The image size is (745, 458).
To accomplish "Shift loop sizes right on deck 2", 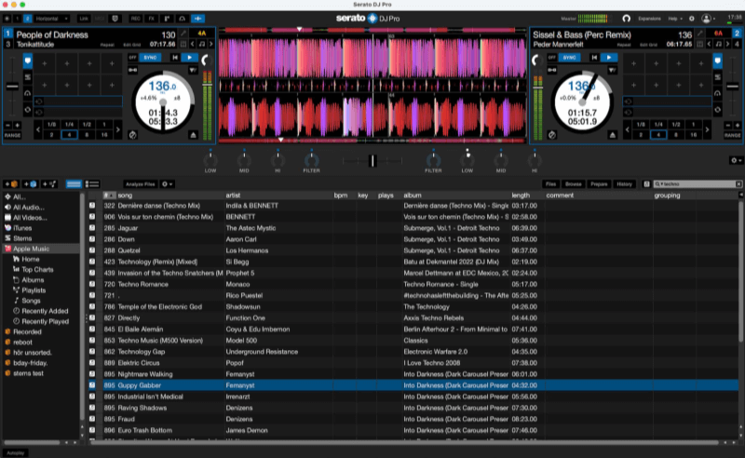I will [x=707, y=129].
